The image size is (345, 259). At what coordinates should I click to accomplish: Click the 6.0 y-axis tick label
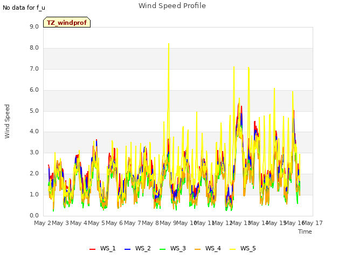coord(34,90)
